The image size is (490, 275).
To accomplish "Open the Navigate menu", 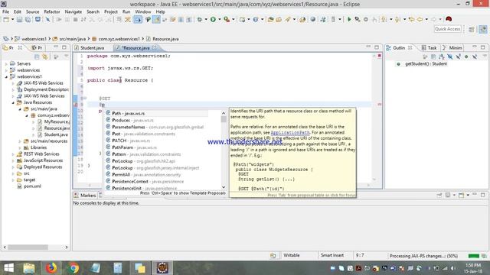I will [73, 12].
